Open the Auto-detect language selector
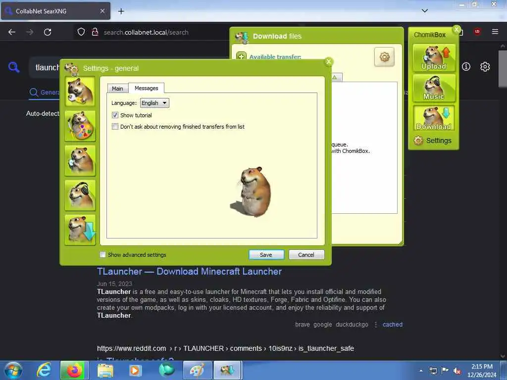The image size is (507, 380). [43, 113]
